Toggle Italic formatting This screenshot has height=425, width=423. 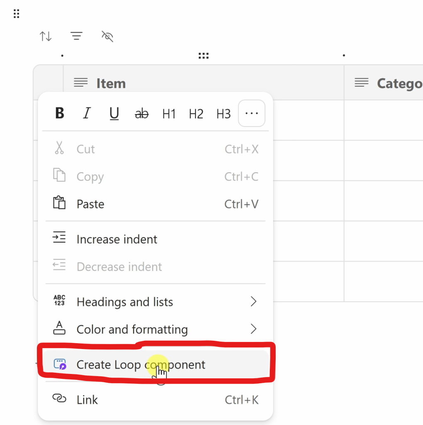point(87,113)
